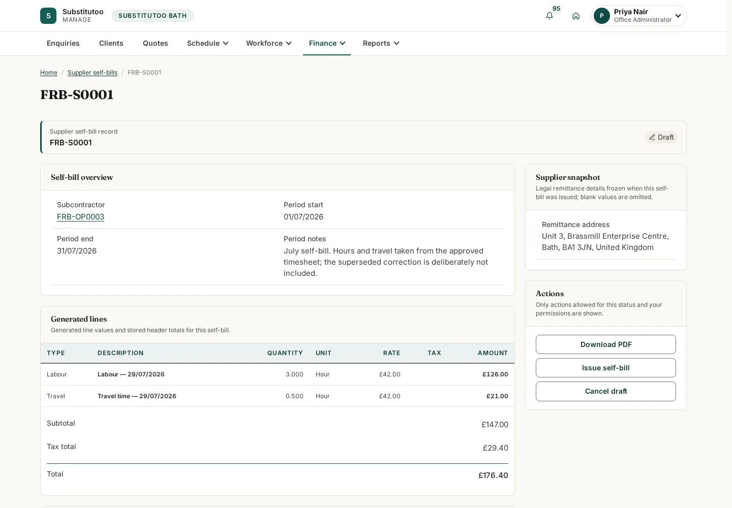Open the Enquiries nav item

pos(63,43)
